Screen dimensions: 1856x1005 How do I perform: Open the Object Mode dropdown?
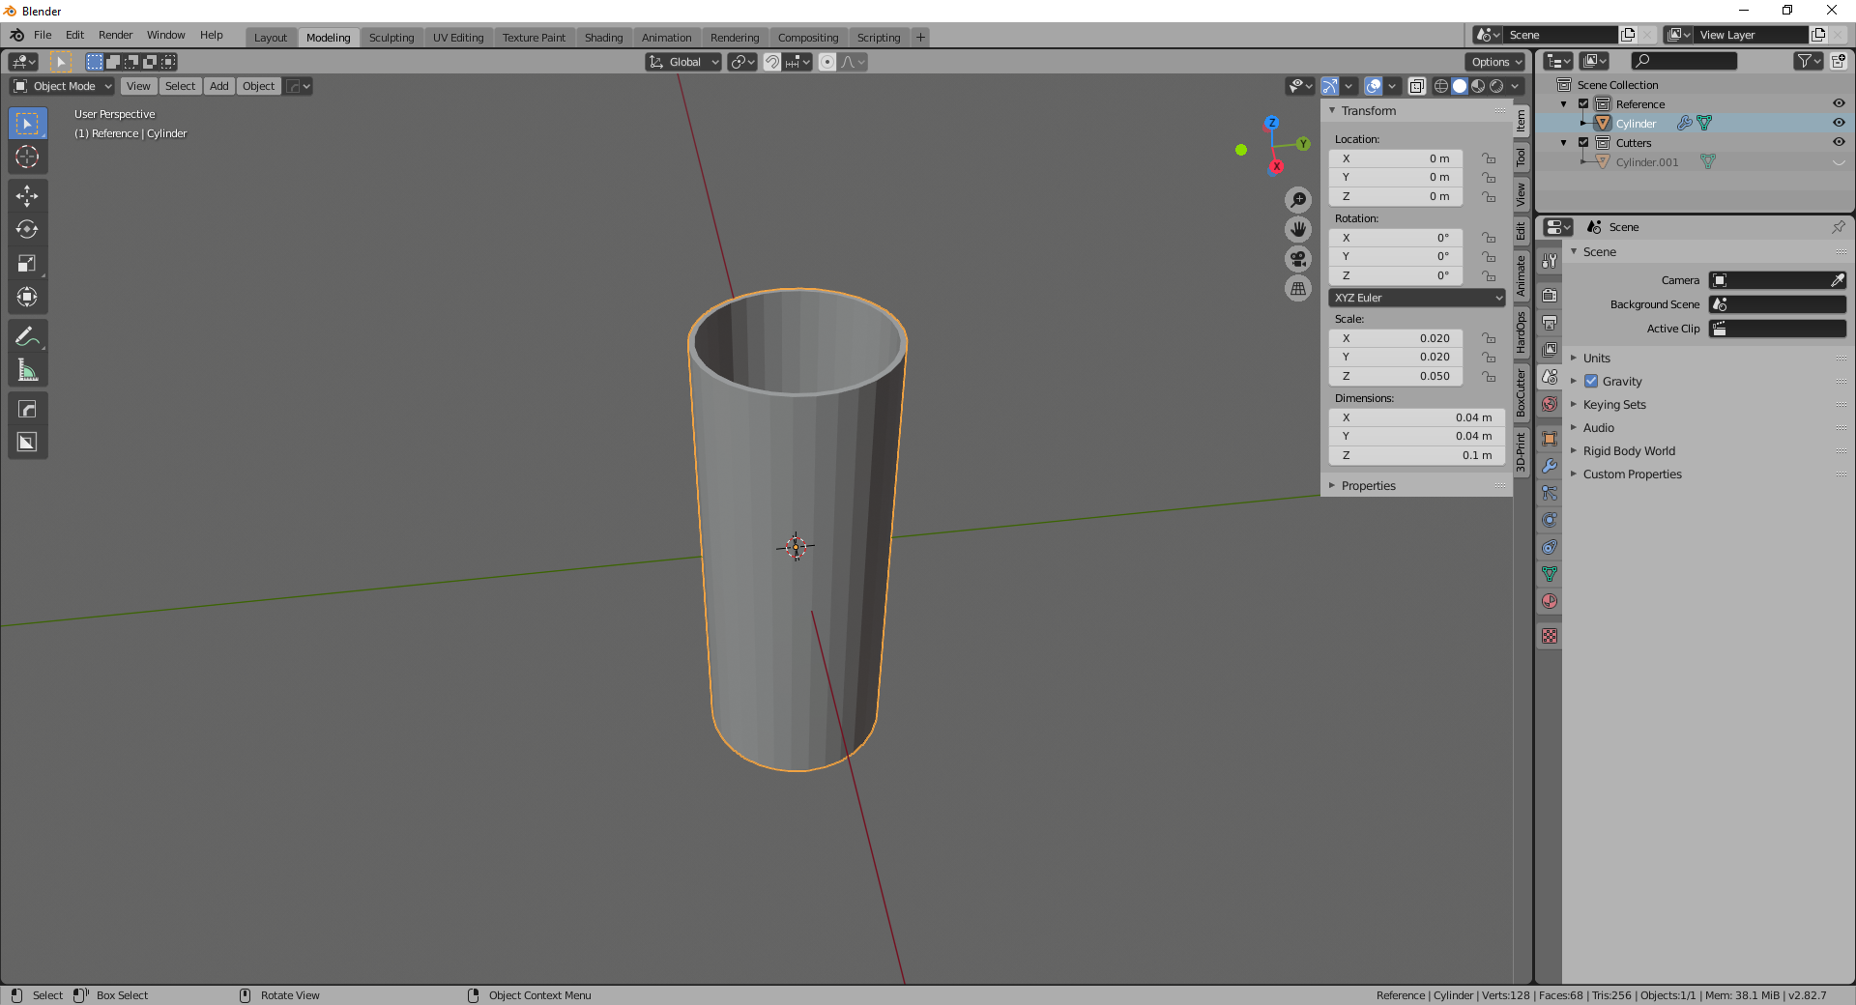63,86
